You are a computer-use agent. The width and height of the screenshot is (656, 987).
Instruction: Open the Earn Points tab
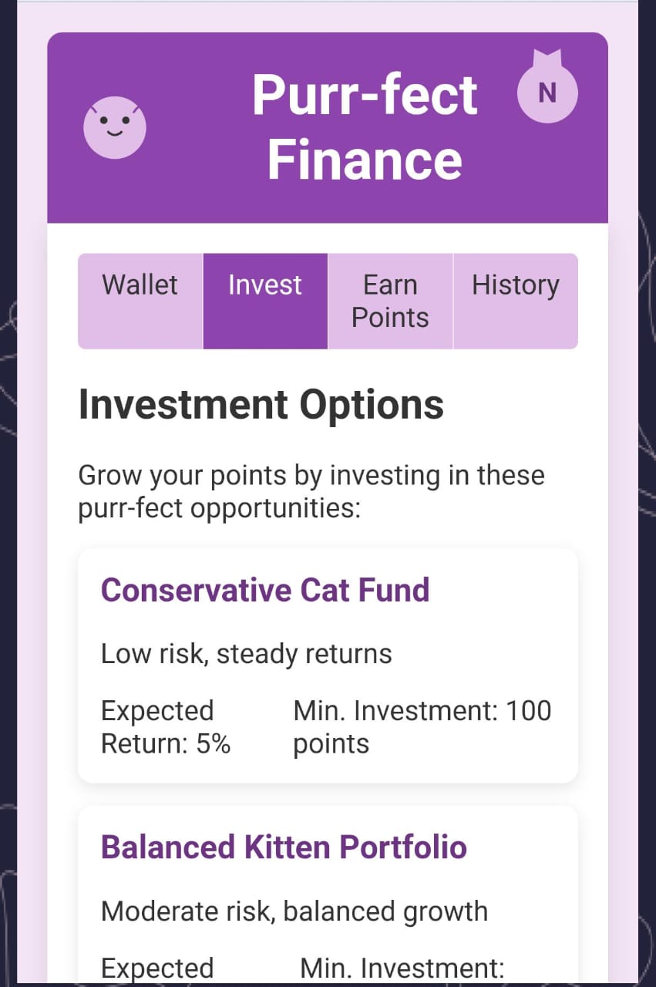tap(390, 301)
